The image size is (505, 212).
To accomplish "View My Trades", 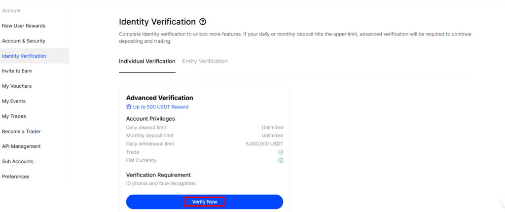I will [14, 116].
